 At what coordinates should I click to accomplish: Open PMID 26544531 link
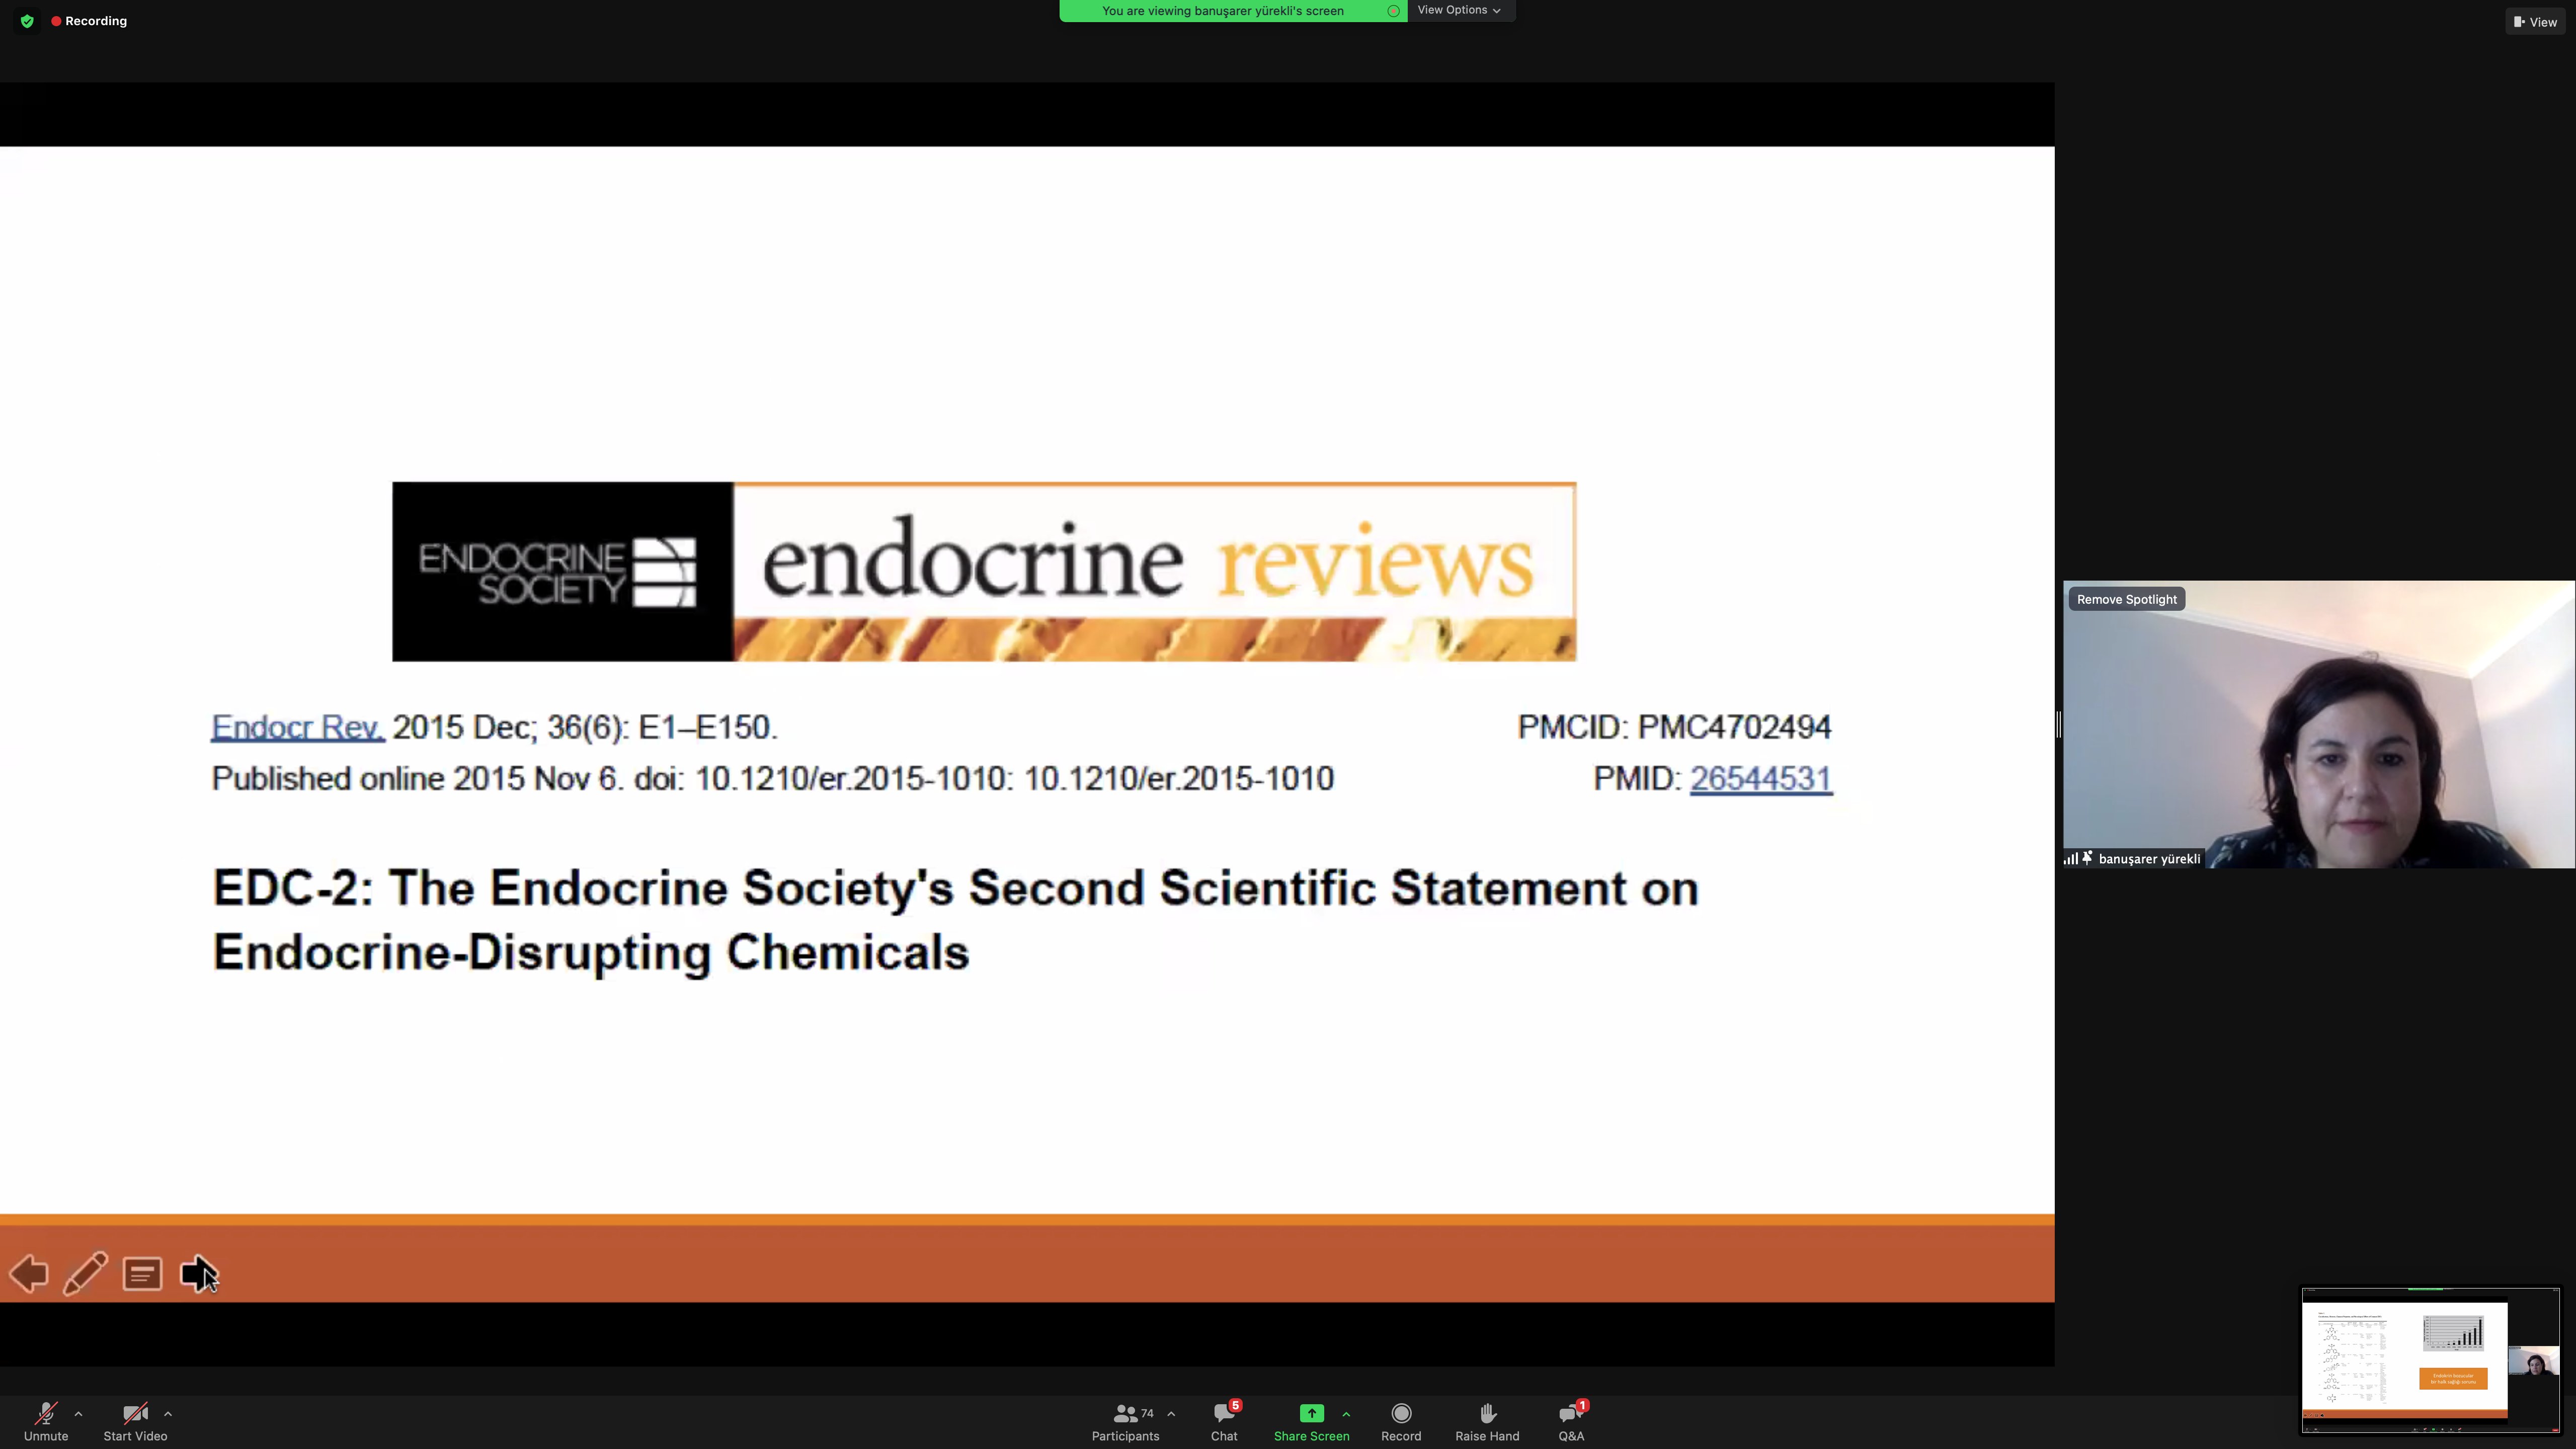(x=1761, y=779)
